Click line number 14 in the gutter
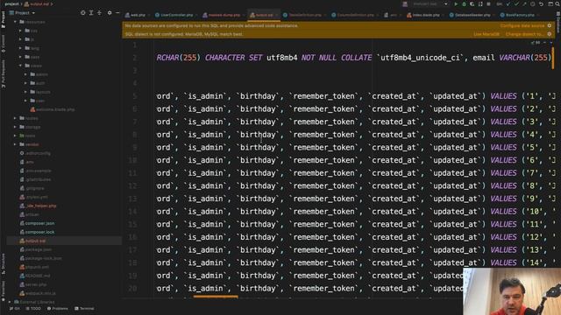Screen dimensions: 561x315 click(x=132, y=212)
